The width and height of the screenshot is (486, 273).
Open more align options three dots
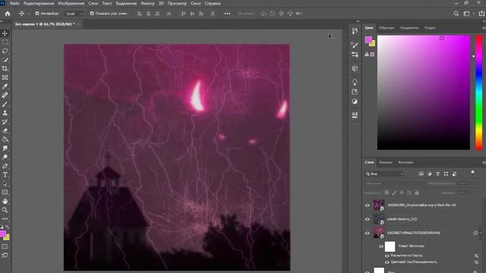pyautogui.click(x=227, y=14)
